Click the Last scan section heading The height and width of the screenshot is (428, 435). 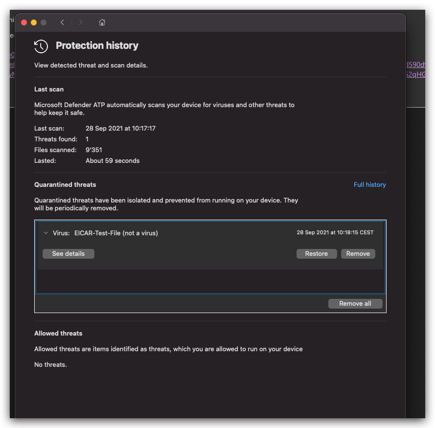tap(49, 90)
